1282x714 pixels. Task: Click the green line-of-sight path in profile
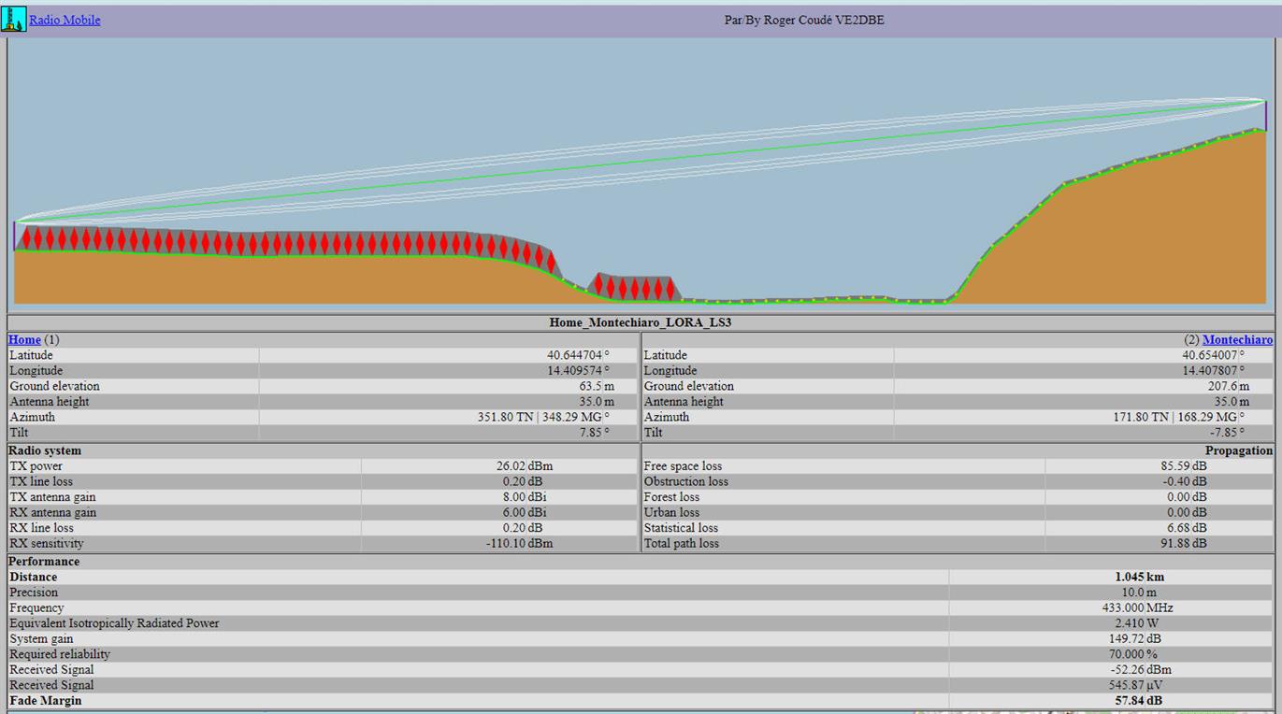tap(640, 161)
